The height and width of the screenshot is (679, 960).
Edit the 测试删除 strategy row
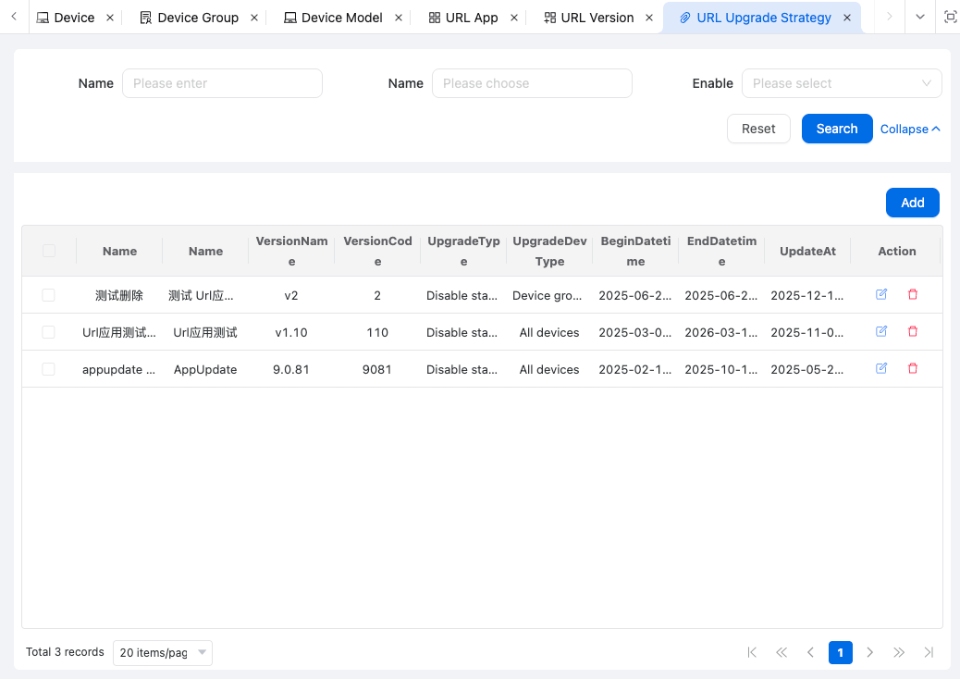coord(881,294)
